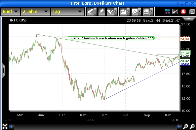
Task: Click the Kursziel annotation label
Action: 111,38
